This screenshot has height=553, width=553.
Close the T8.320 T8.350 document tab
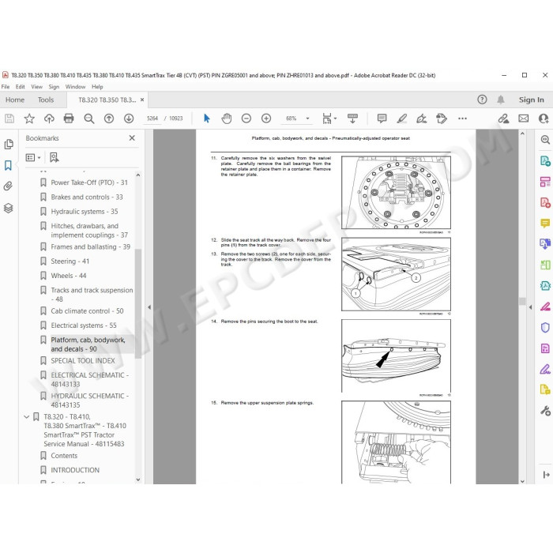[x=142, y=100]
